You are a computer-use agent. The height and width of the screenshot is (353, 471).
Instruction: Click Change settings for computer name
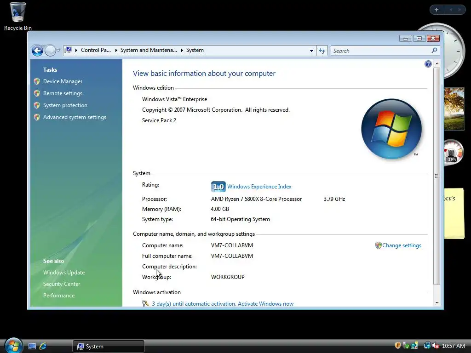402,245
